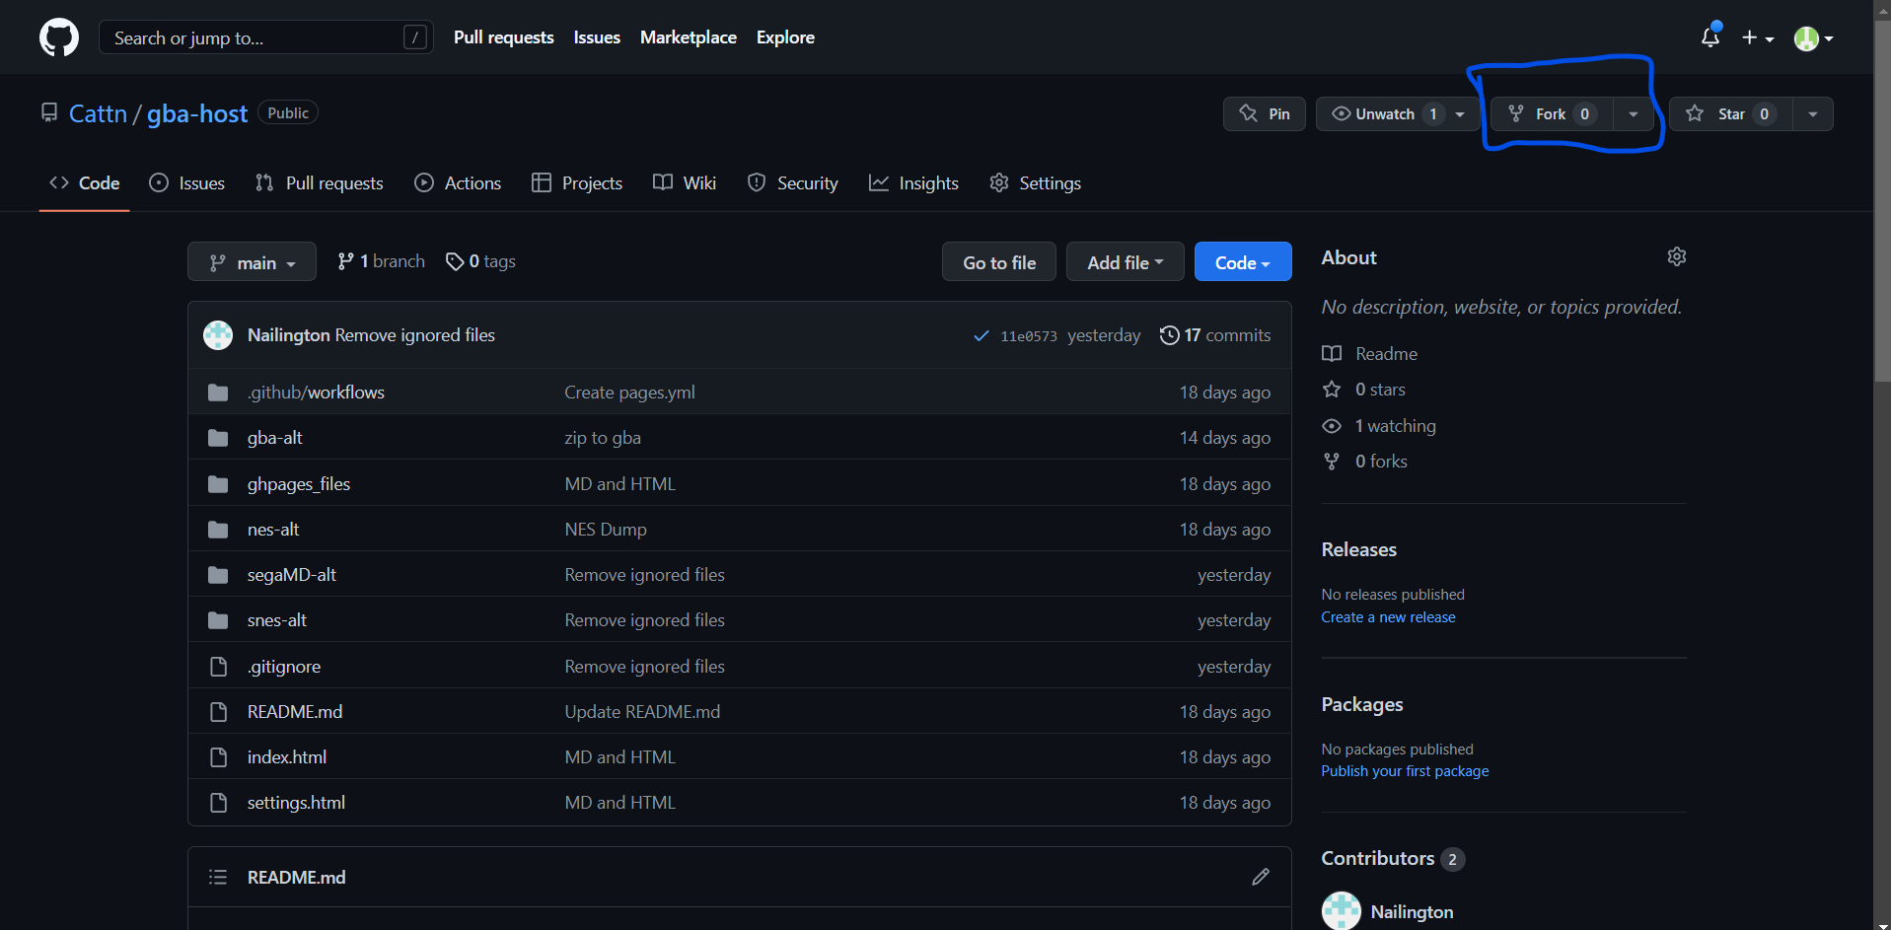1891x930 pixels.
Task: Open the Insights tab
Action: 914,183
